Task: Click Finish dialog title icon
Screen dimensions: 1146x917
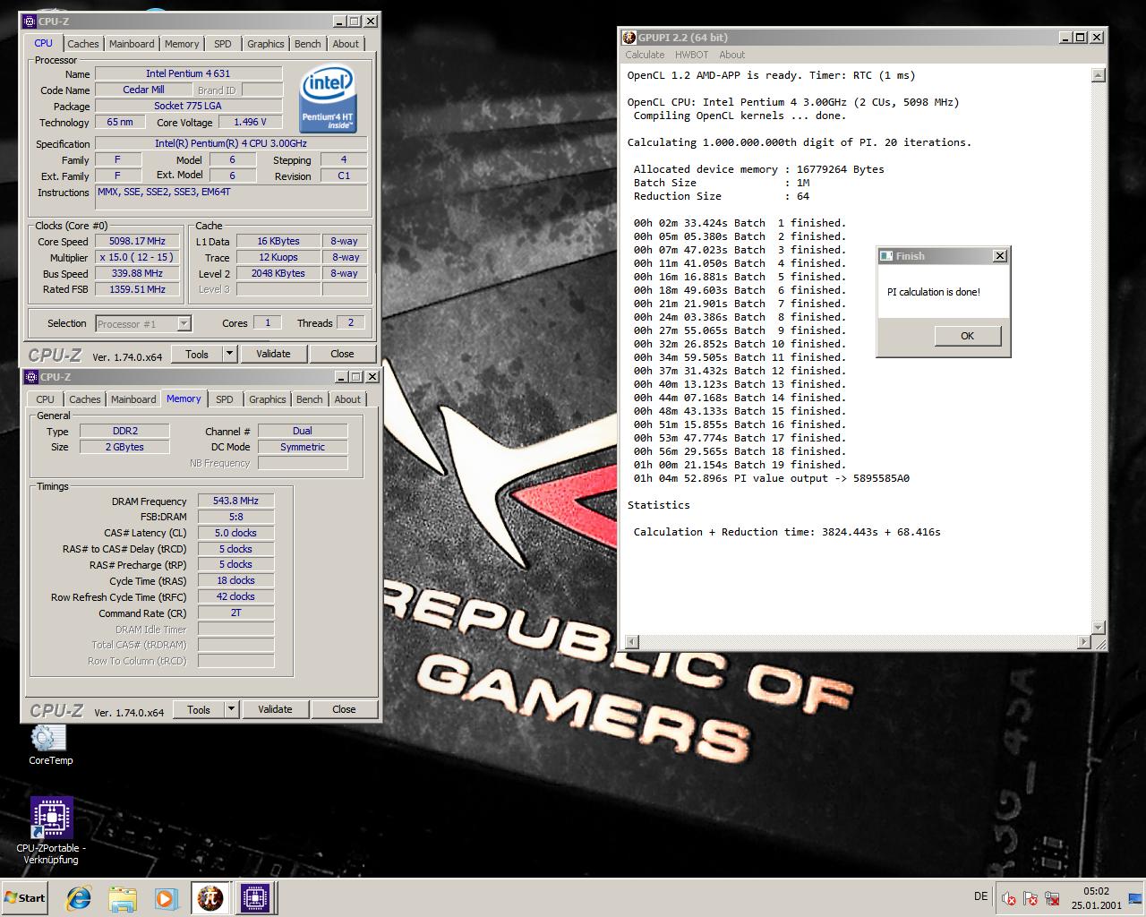Action: tap(886, 256)
